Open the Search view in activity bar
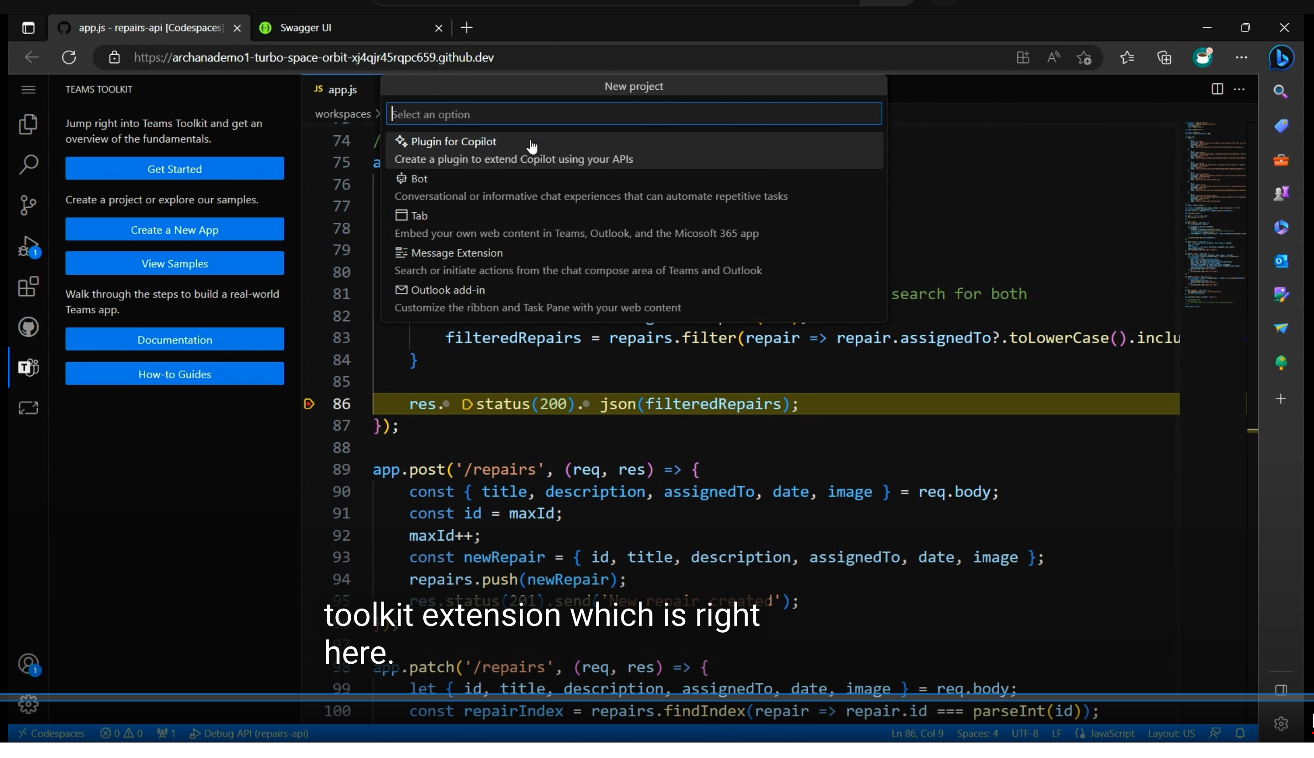The image size is (1314, 758). pos(28,165)
